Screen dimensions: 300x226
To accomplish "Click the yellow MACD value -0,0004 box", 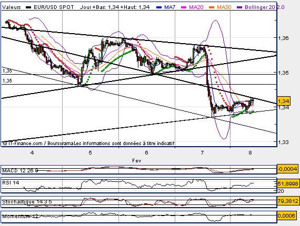I will (287, 169).
